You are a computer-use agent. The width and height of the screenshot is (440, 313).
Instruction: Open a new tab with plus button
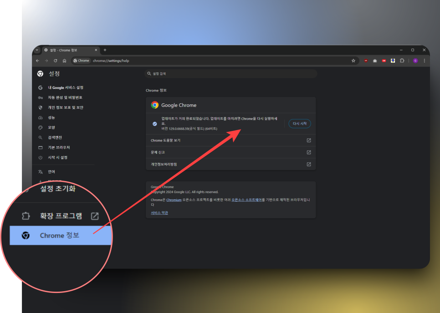click(x=105, y=50)
